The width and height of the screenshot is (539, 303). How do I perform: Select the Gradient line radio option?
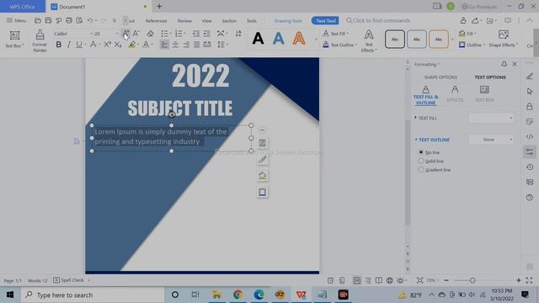pyautogui.click(x=421, y=170)
